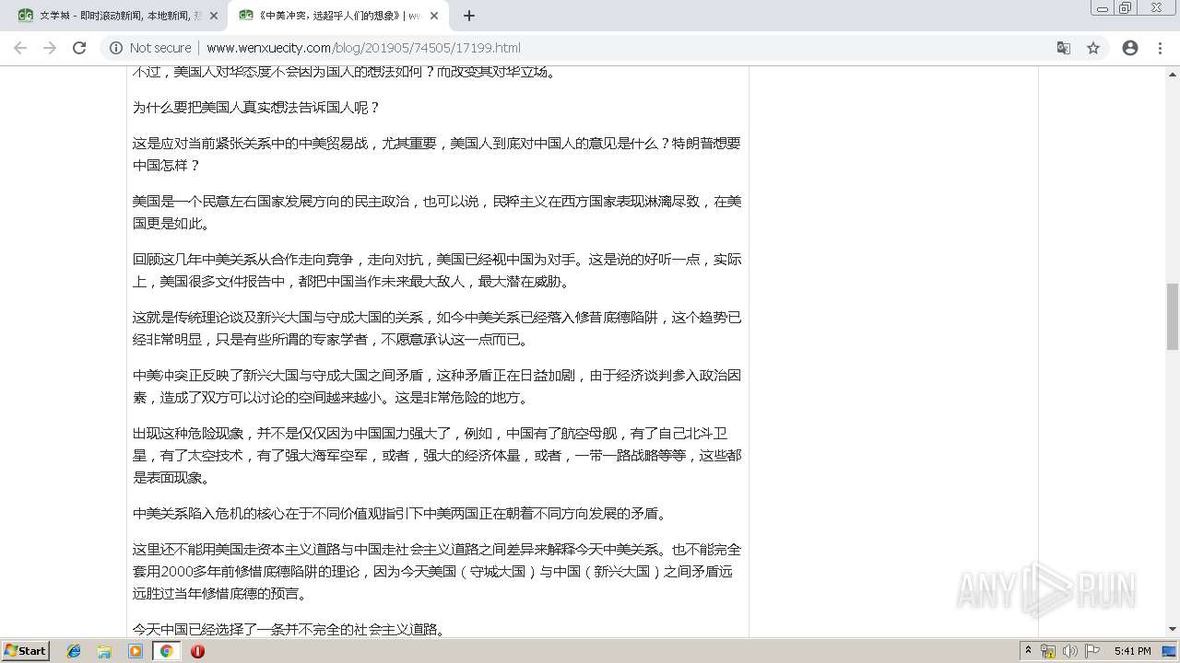Close the 文学城 news tab
Viewport: 1180px width, 663px height.
213,16
